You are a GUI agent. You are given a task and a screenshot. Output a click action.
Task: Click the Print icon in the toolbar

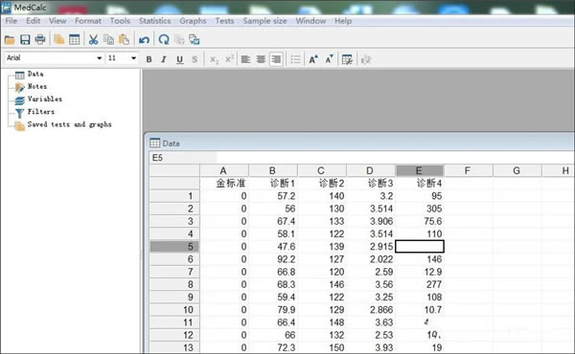tap(40, 39)
